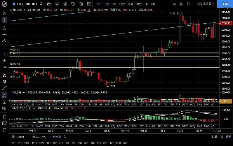Click the '1680.50' horizontal line label
This screenshot has width=233, height=146.
click(x=15, y=64)
